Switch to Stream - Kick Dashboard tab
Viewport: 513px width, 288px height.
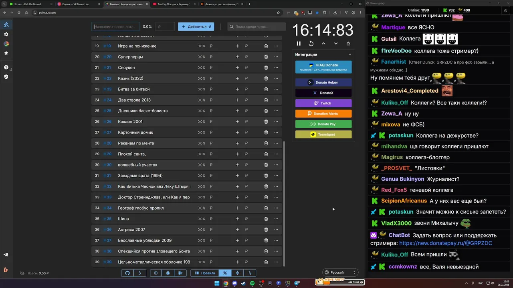click(31, 4)
